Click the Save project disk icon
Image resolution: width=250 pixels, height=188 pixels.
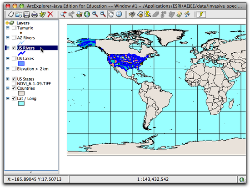click(26, 15)
